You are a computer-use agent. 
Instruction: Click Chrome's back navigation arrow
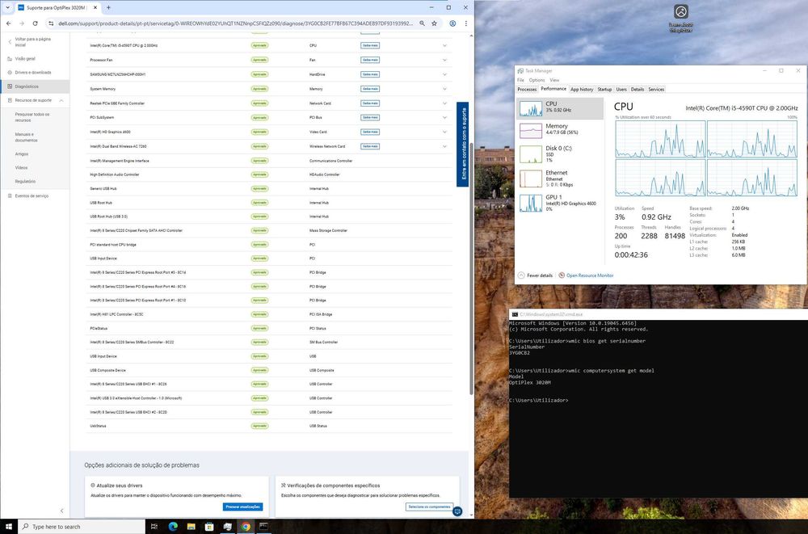[x=9, y=23]
